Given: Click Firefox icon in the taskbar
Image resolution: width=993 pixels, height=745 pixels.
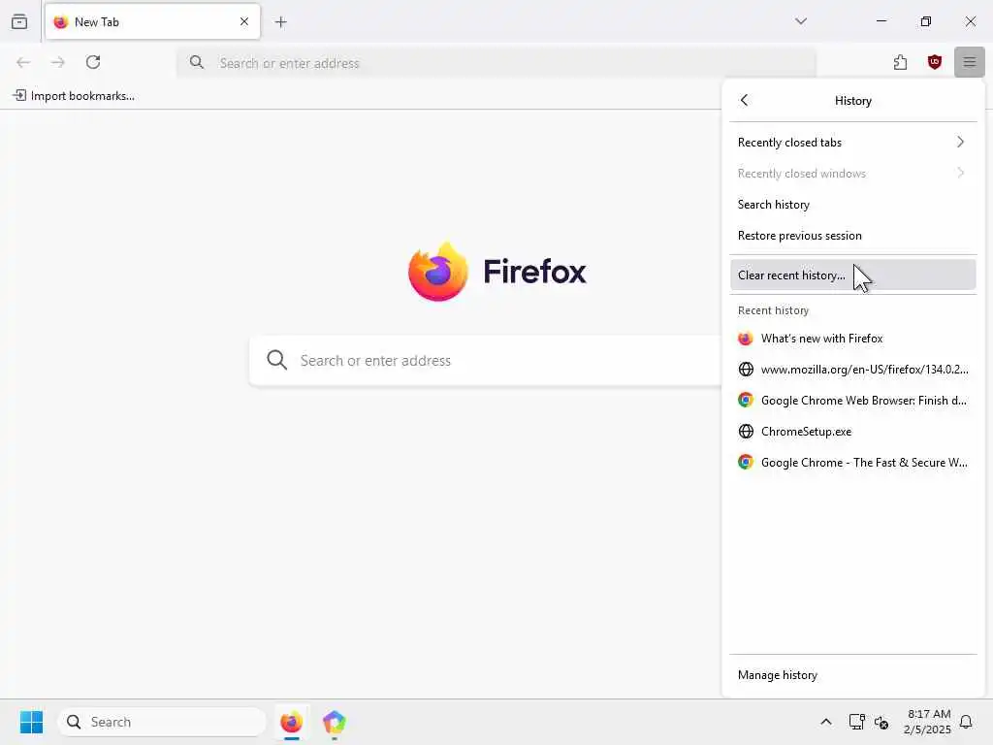Looking at the screenshot, I should coord(291,722).
